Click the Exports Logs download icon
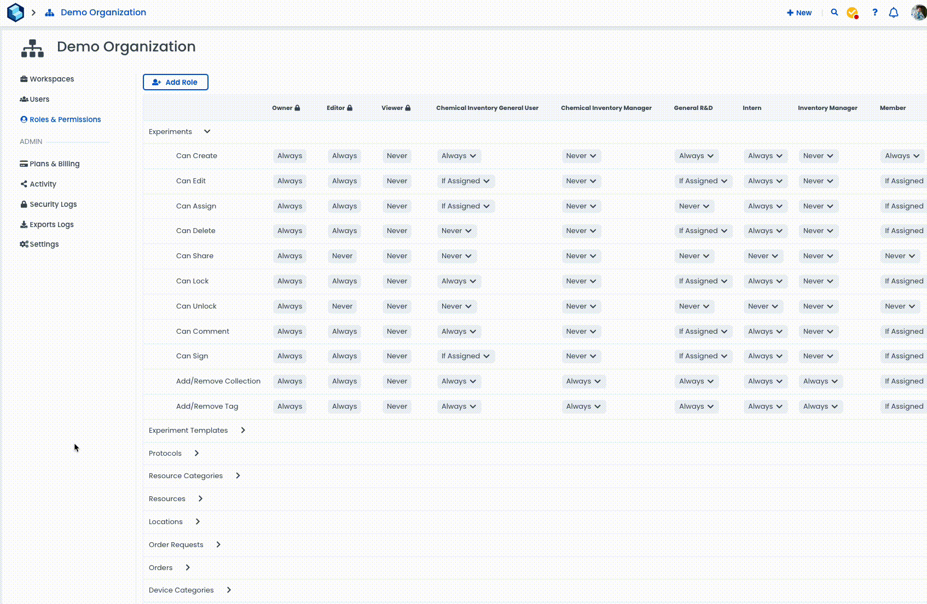This screenshot has height=604, width=927. (24, 224)
